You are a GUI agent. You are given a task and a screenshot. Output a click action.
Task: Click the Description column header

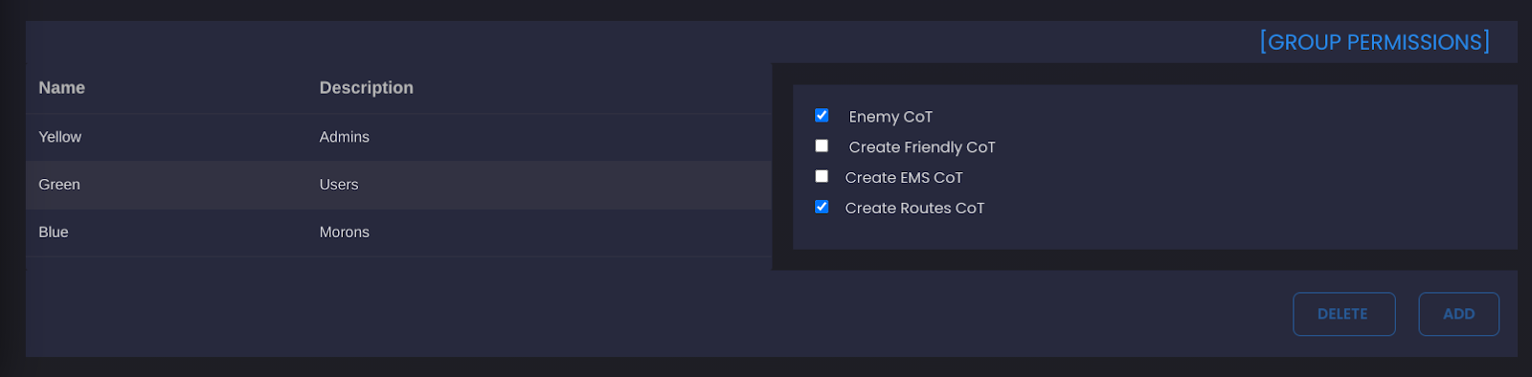click(x=366, y=87)
